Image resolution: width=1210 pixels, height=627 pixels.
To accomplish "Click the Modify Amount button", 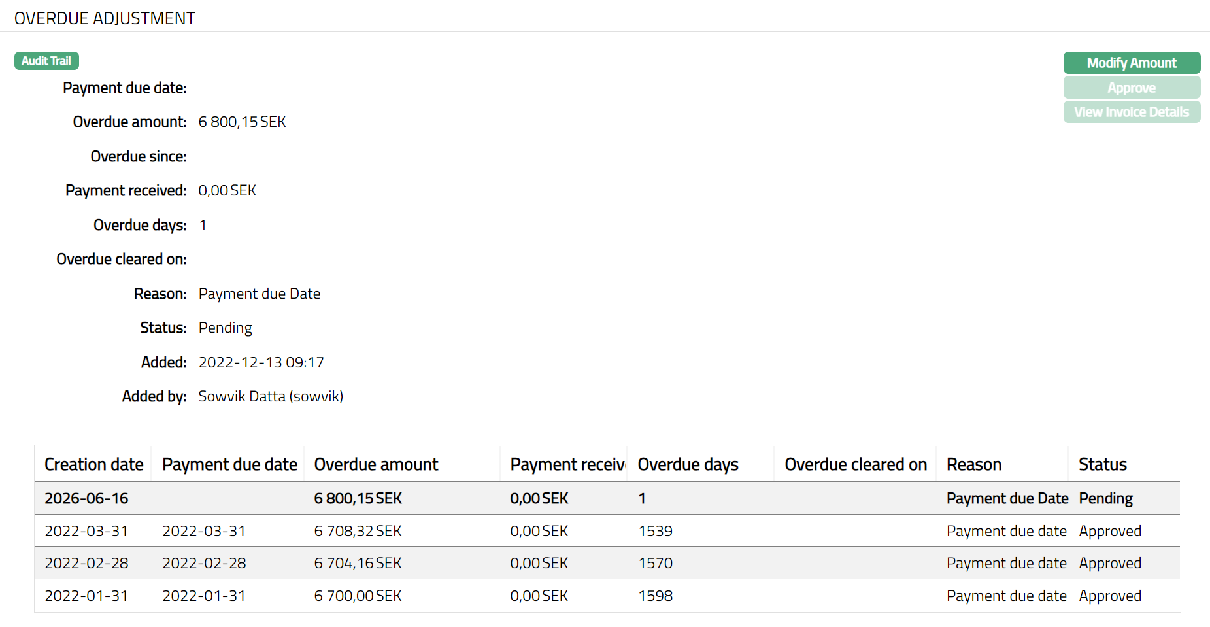I will pyautogui.click(x=1131, y=63).
